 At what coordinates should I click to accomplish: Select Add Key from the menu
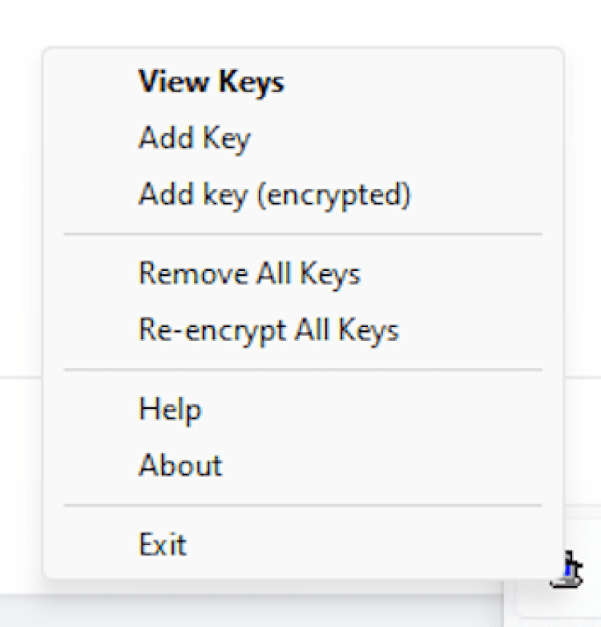[x=194, y=138]
